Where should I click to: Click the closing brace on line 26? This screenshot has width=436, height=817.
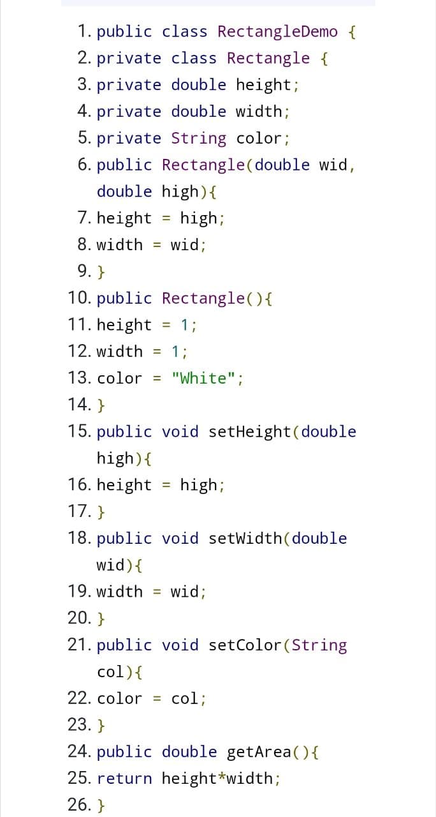[x=101, y=805]
